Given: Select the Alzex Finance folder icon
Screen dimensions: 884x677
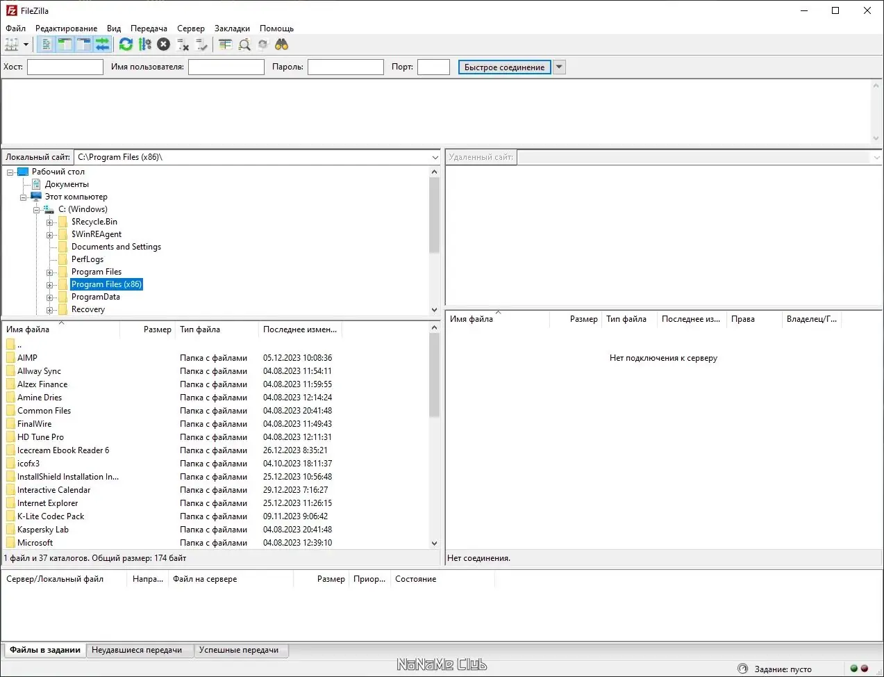Looking at the screenshot, I should (10, 384).
